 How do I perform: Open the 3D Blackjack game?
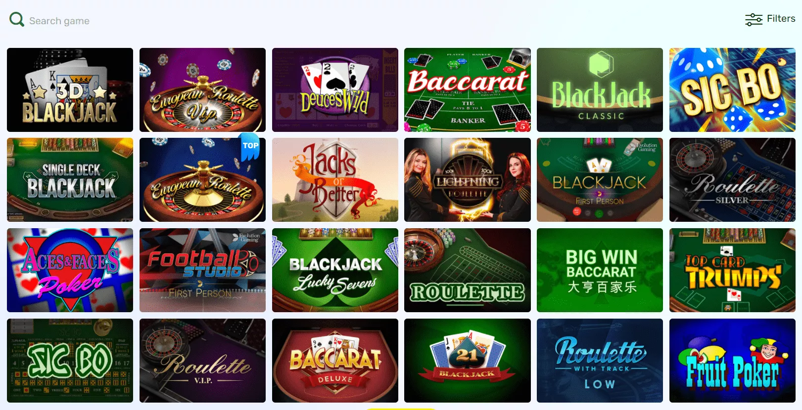tap(70, 90)
